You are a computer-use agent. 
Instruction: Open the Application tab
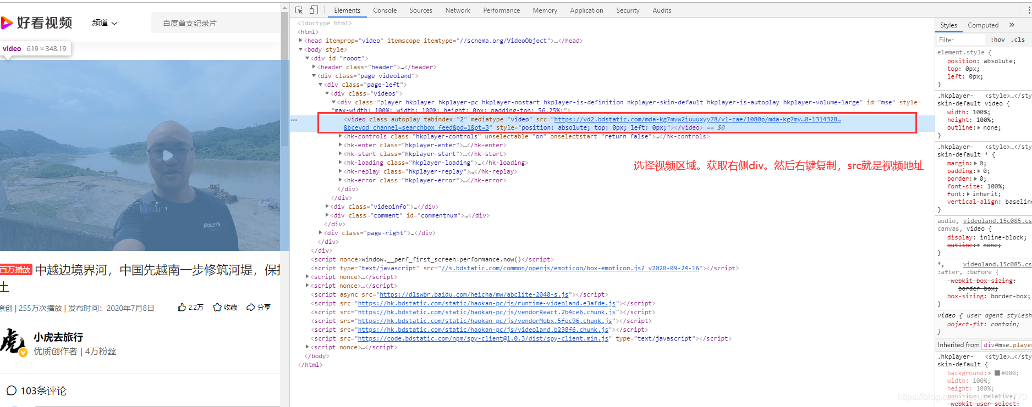click(586, 10)
